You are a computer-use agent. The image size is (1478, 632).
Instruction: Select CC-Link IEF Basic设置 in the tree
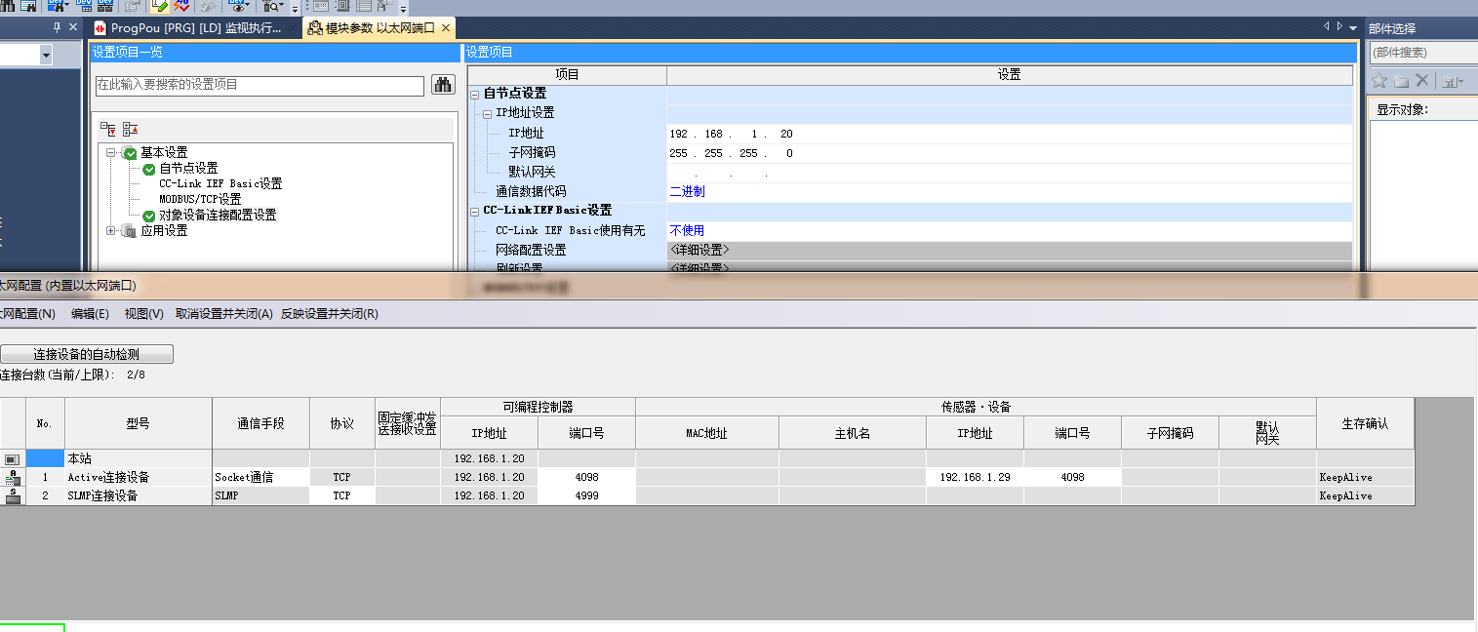tap(220, 183)
